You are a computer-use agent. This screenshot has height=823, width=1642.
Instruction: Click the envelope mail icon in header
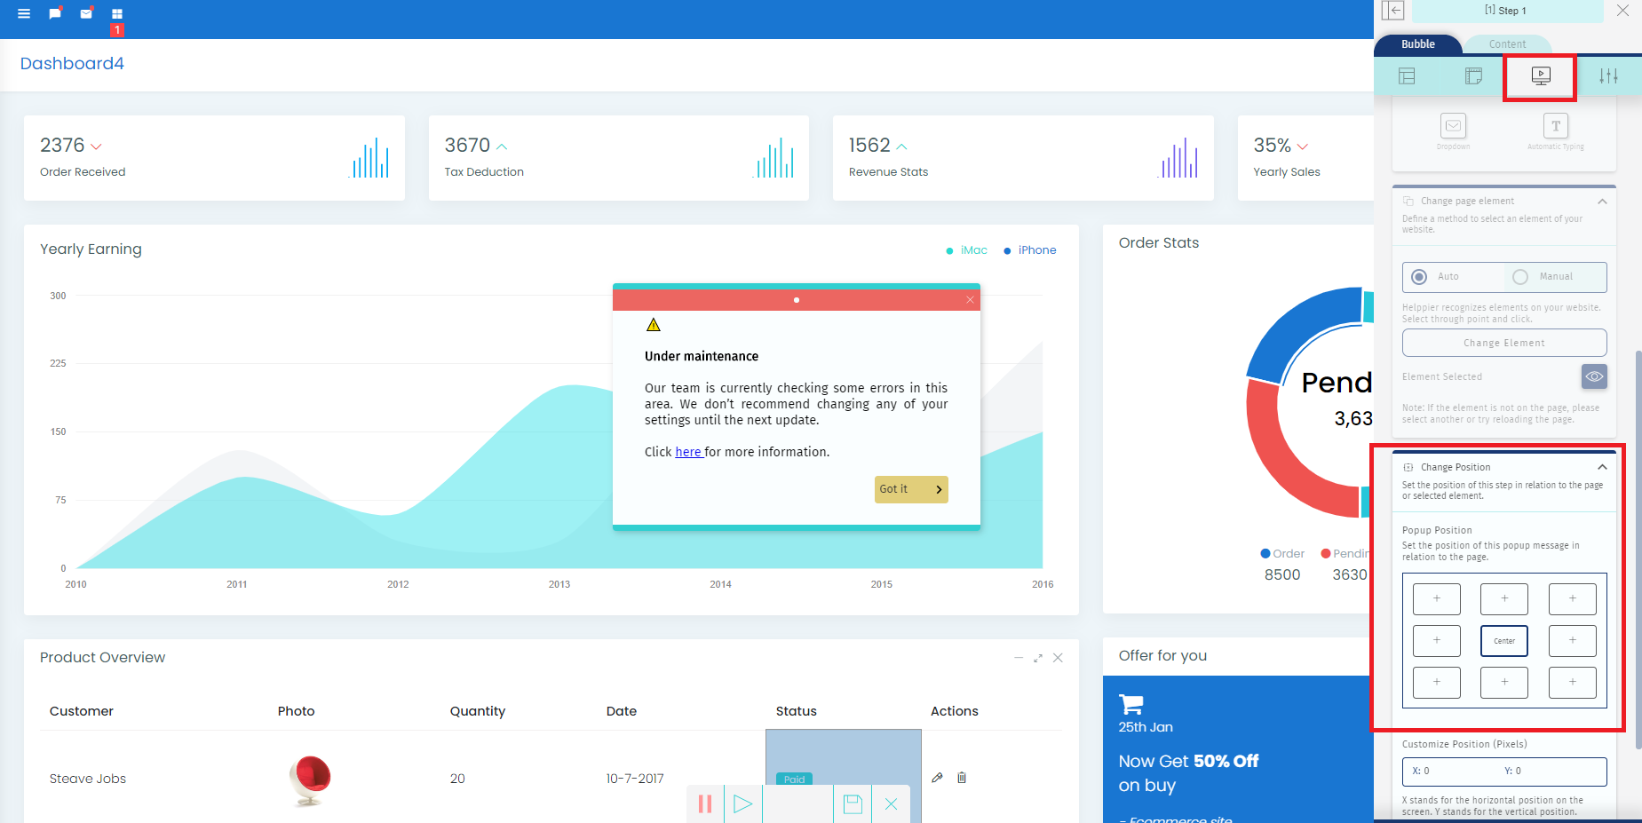tap(86, 13)
